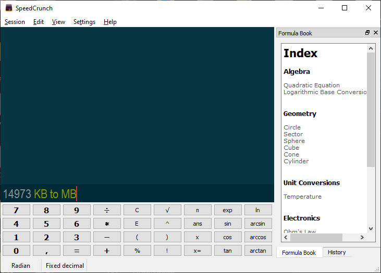Viewport: 381px width, 273px height.
Task: Open the Sphere formula link
Action: (x=294, y=141)
